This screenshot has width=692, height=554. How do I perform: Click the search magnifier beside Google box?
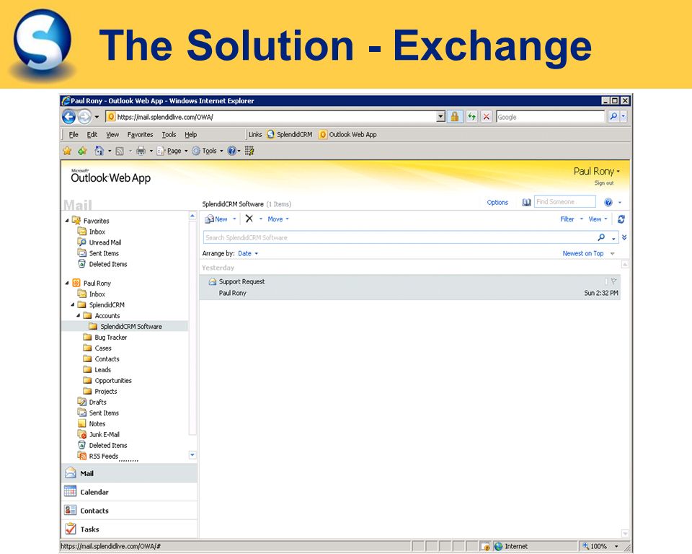pyautogui.click(x=613, y=117)
